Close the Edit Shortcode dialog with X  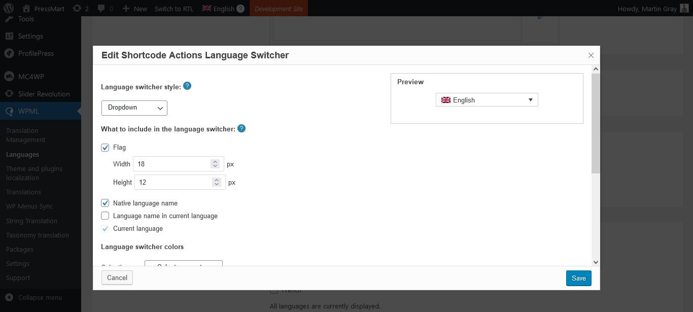pyautogui.click(x=591, y=55)
